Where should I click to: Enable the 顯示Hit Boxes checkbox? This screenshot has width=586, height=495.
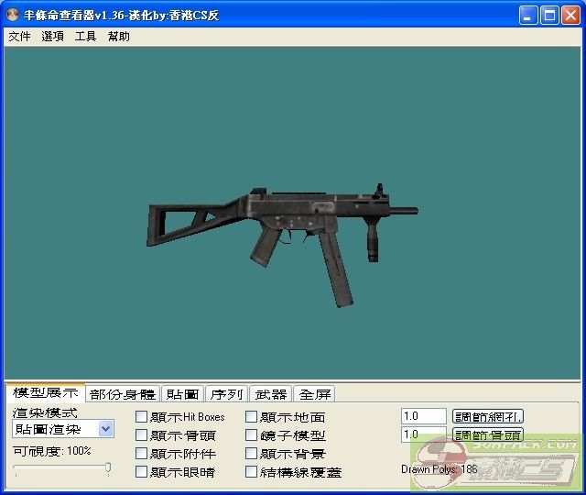[141, 417]
